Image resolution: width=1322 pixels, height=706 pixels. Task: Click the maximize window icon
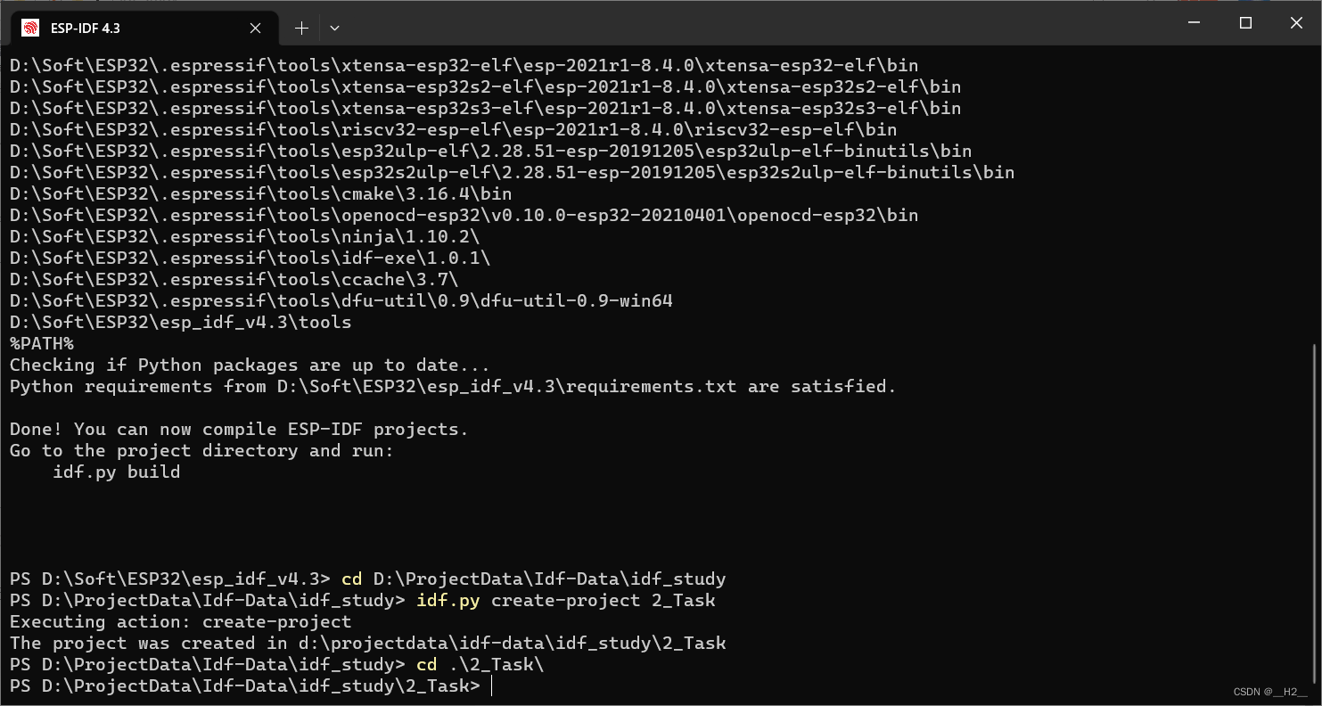coord(1244,22)
